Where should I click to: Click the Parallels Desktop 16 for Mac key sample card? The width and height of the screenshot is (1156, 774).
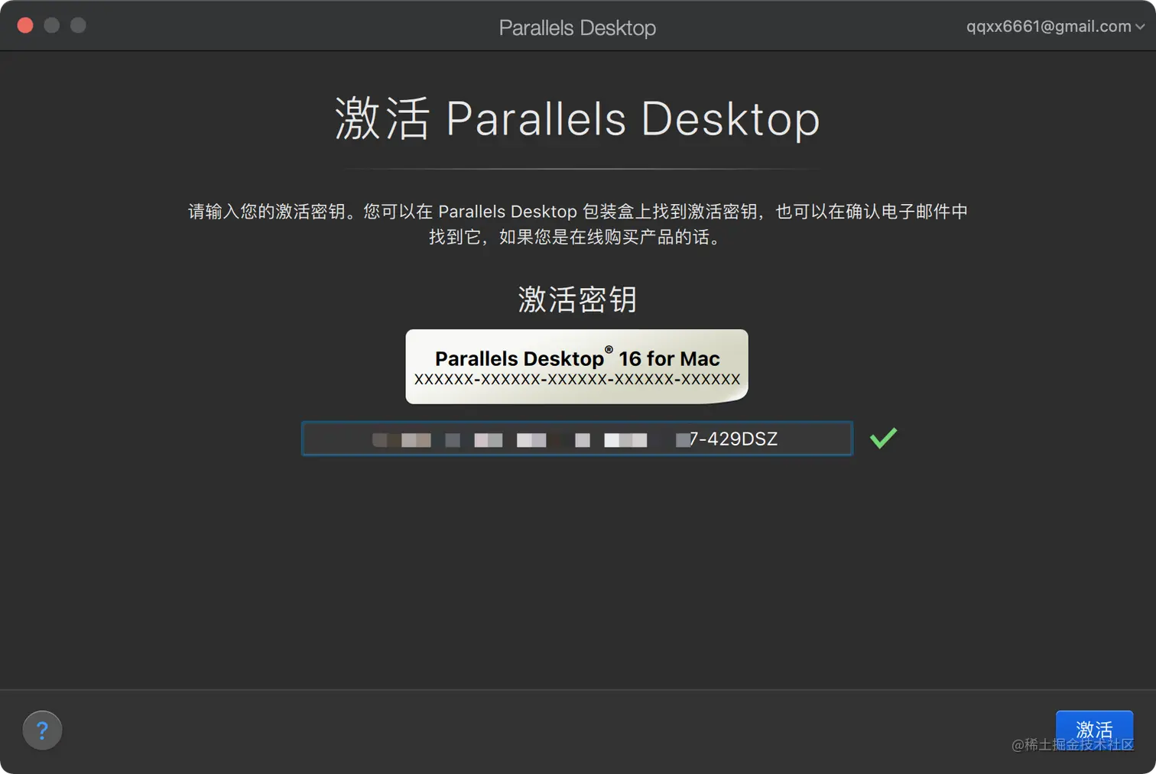pos(576,367)
